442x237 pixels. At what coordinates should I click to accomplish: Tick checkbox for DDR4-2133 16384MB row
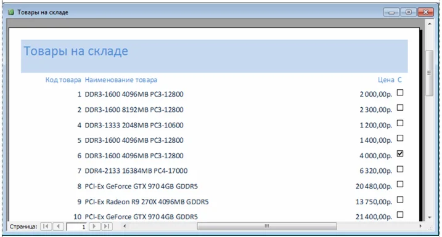tap(400, 169)
